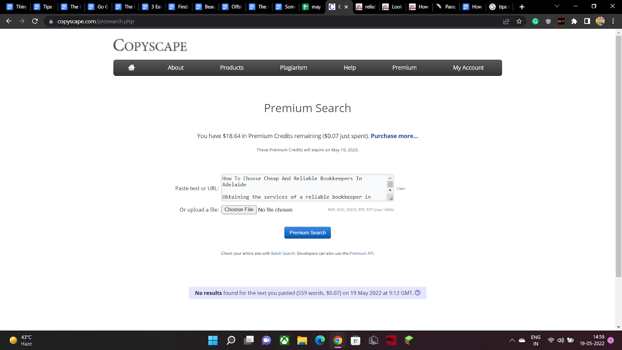Image resolution: width=622 pixels, height=350 pixels.
Task: Open the Premium menu
Action: (404, 68)
